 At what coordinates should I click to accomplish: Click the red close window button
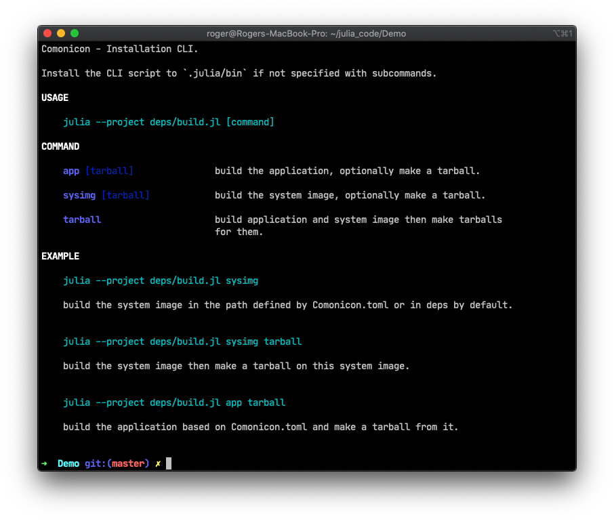pyautogui.click(x=47, y=33)
